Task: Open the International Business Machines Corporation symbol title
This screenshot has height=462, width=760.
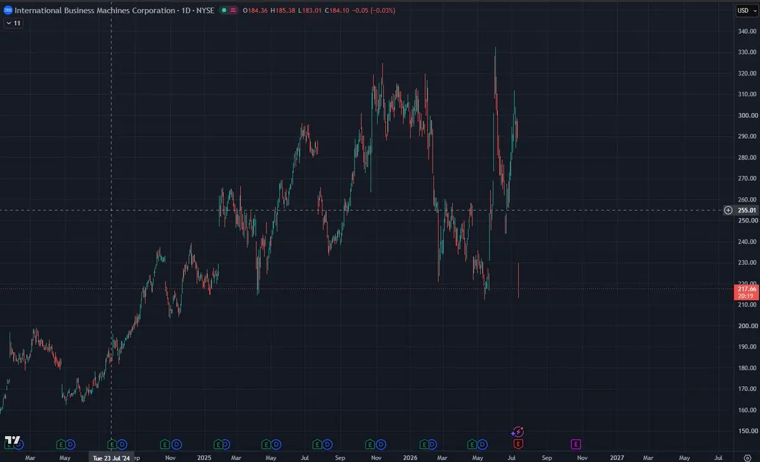Action: click(x=94, y=11)
